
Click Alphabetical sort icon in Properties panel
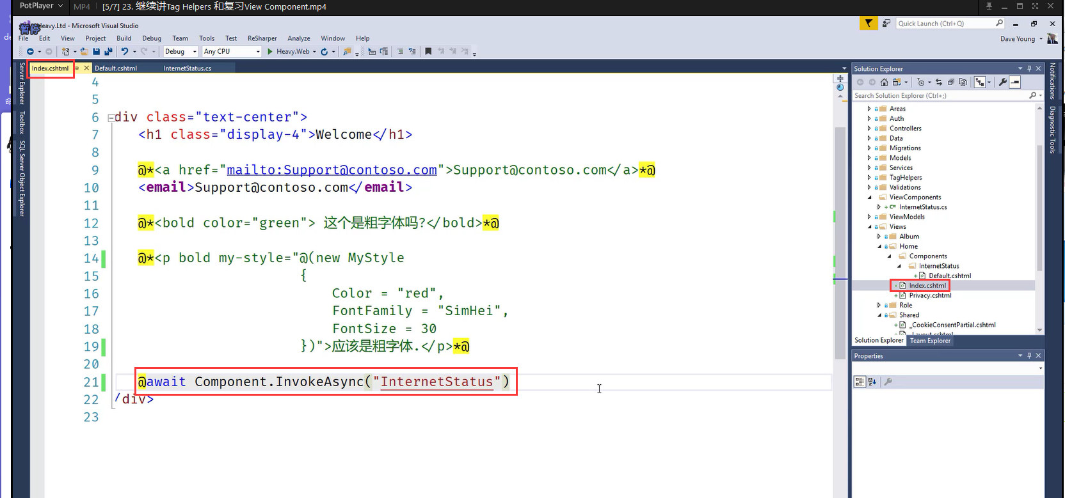click(x=872, y=382)
